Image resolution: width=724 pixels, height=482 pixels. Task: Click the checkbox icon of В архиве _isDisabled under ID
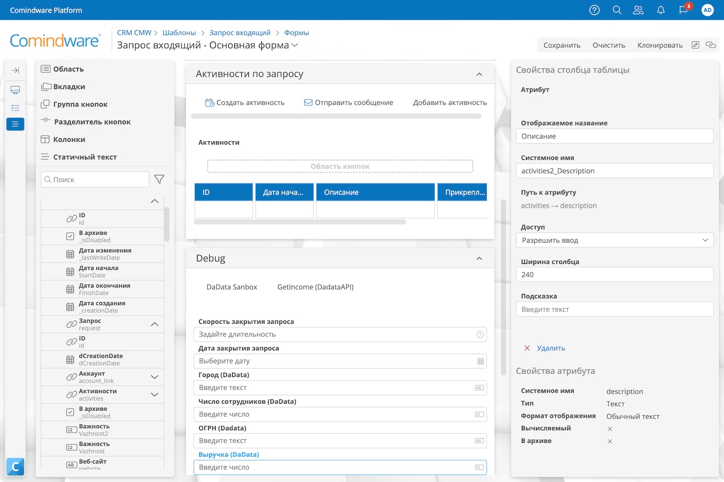[x=70, y=236]
